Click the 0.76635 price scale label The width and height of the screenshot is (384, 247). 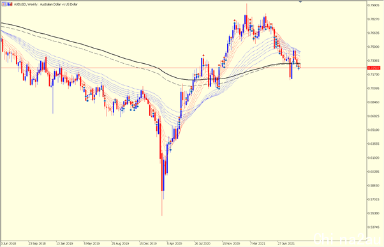[373, 33]
